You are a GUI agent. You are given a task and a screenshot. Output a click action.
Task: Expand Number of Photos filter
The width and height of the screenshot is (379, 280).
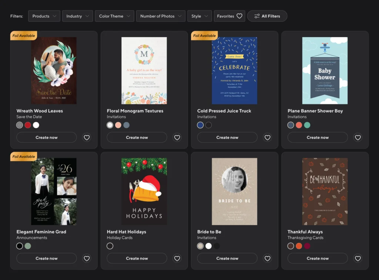[161, 16]
